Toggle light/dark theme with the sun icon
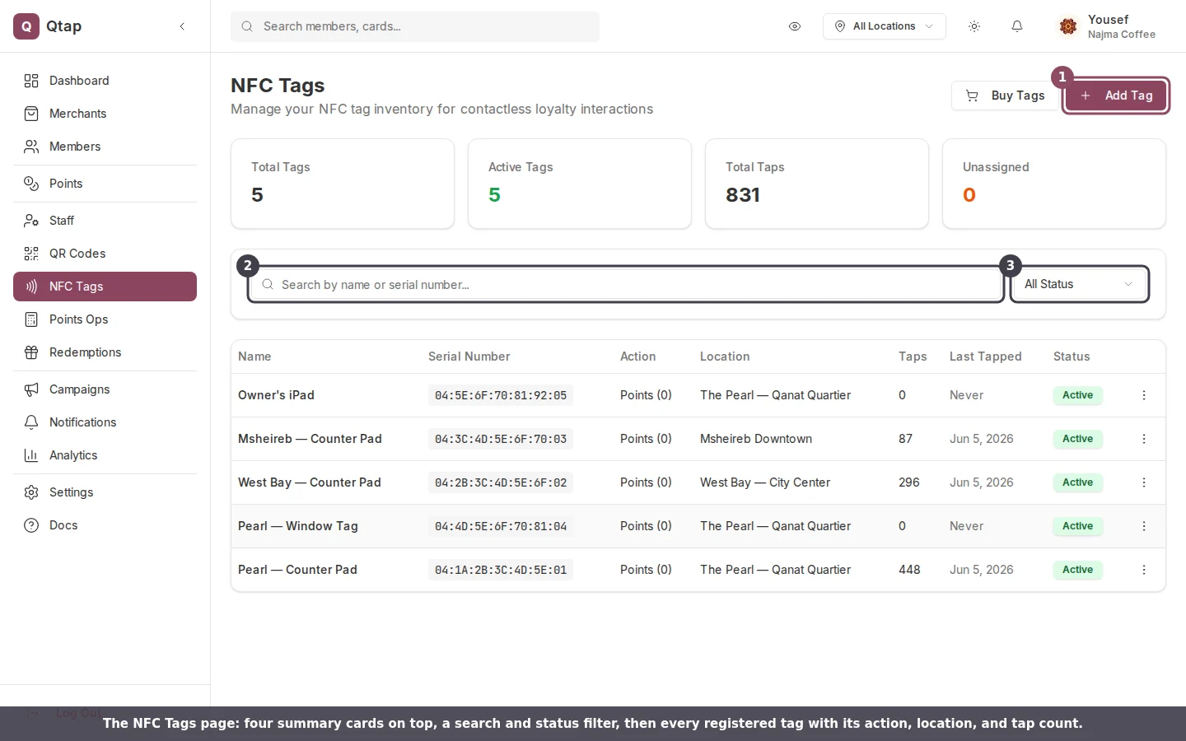 click(x=974, y=26)
